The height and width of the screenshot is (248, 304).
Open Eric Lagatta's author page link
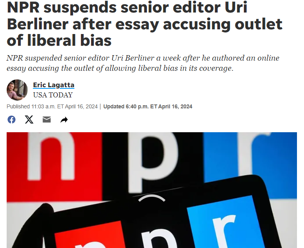pos(54,85)
